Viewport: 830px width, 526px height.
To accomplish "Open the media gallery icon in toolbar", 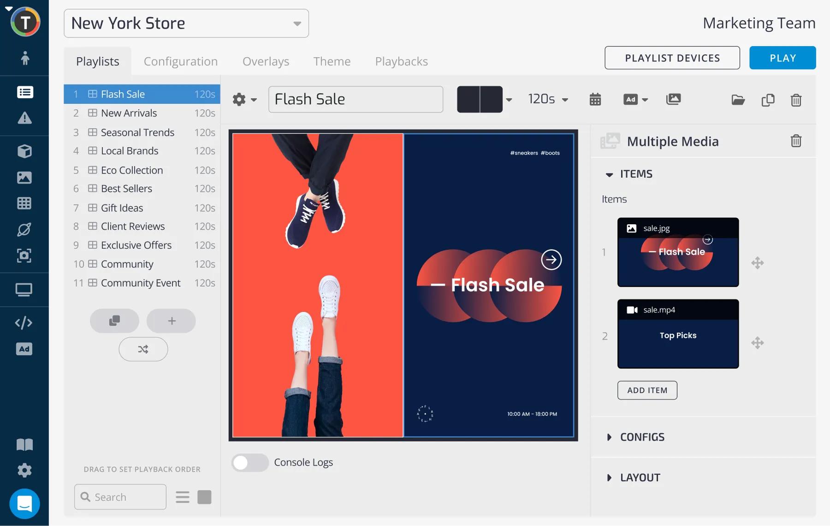I will pyautogui.click(x=673, y=99).
